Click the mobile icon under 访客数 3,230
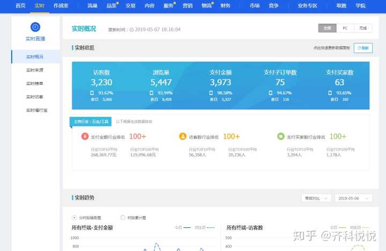The image size is (386, 251). tap(92, 93)
